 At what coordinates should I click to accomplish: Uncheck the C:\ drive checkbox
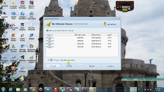click(47, 38)
